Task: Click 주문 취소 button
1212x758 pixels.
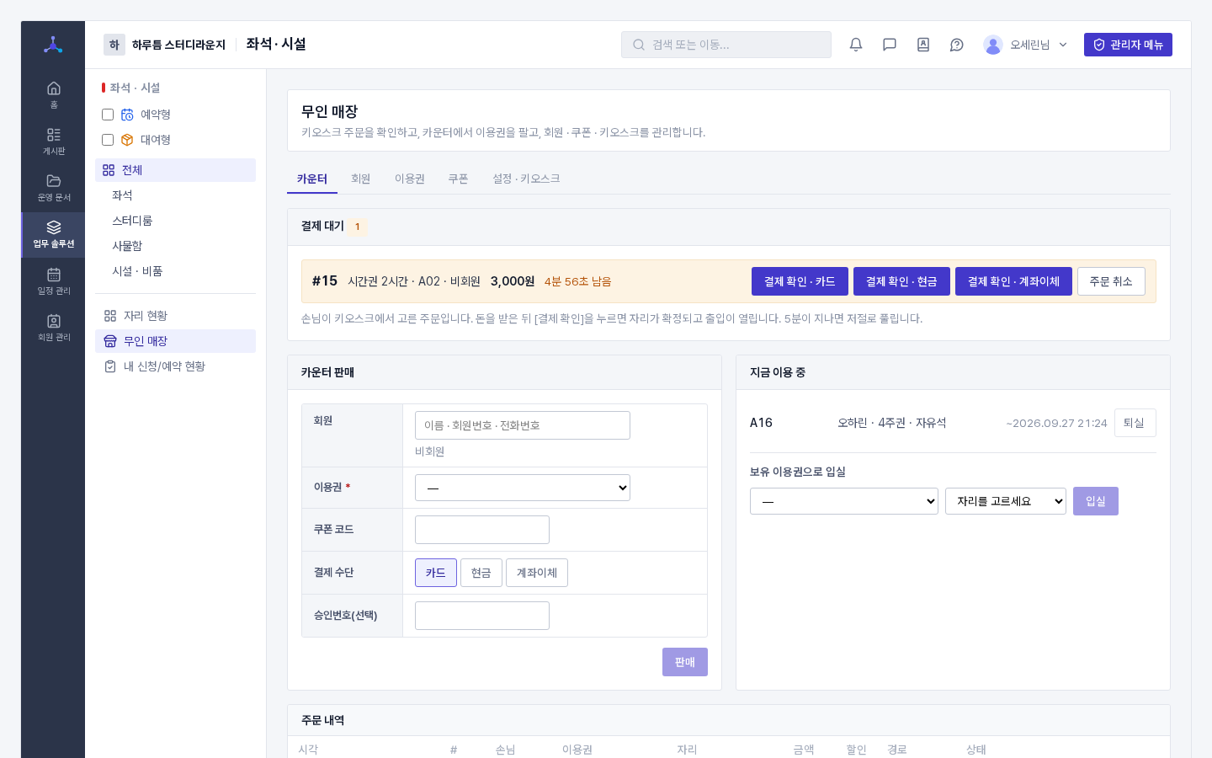Action: point(1111,281)
